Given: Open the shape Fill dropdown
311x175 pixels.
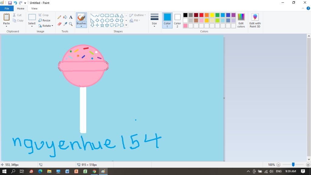Looking at the screenshot, I should pos(135,20).
